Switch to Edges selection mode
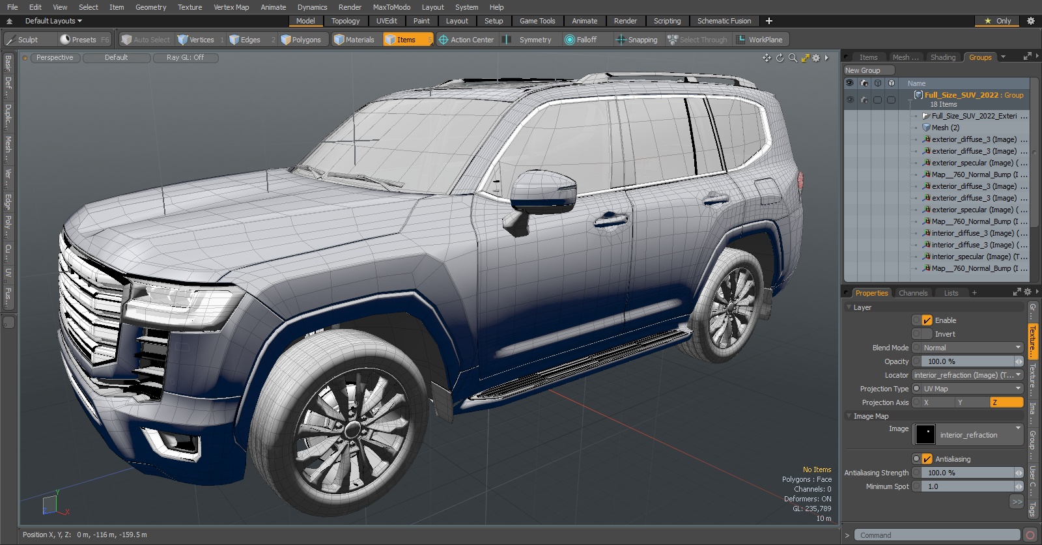This screenshot has width=1042, height=545. point(252,40)
